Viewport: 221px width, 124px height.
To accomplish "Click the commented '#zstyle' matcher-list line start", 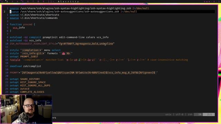I will pyautogui.click(x=15, y=60).
